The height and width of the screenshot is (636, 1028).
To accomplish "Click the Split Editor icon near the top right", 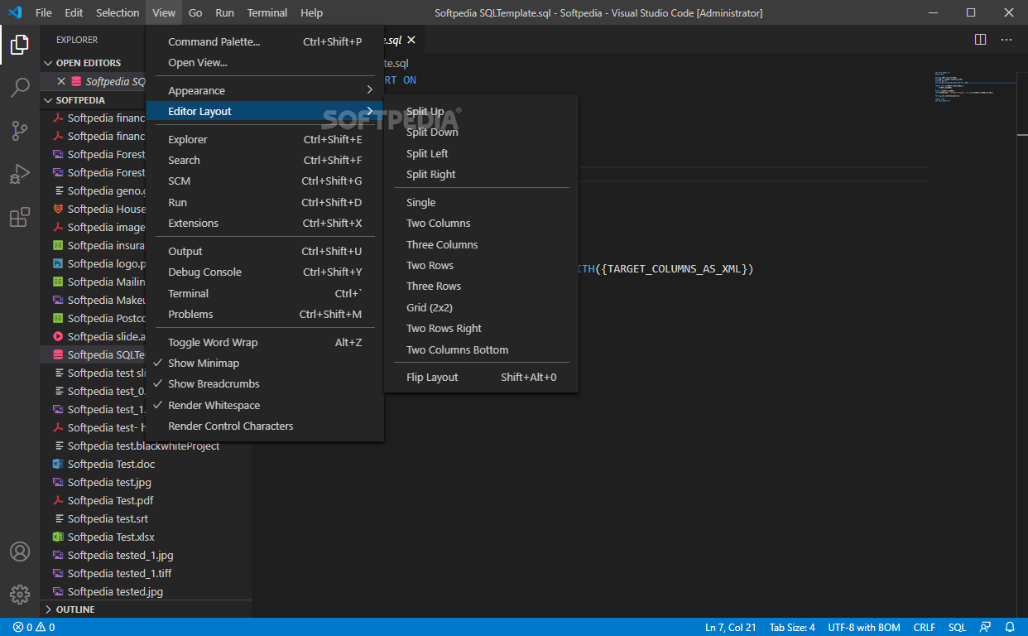I will coord(980,39).
